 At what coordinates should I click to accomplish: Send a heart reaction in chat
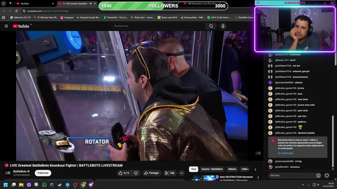[327, 175]
